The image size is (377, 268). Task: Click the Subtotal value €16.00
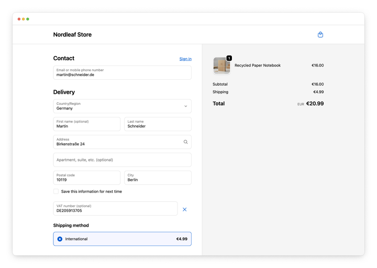pyautogui.click(x=318, y=84)
